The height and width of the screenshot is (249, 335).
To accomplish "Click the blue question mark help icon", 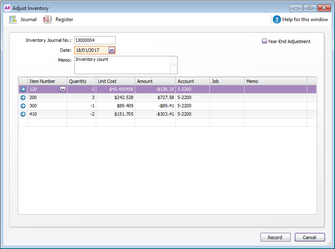I will 277,19.
